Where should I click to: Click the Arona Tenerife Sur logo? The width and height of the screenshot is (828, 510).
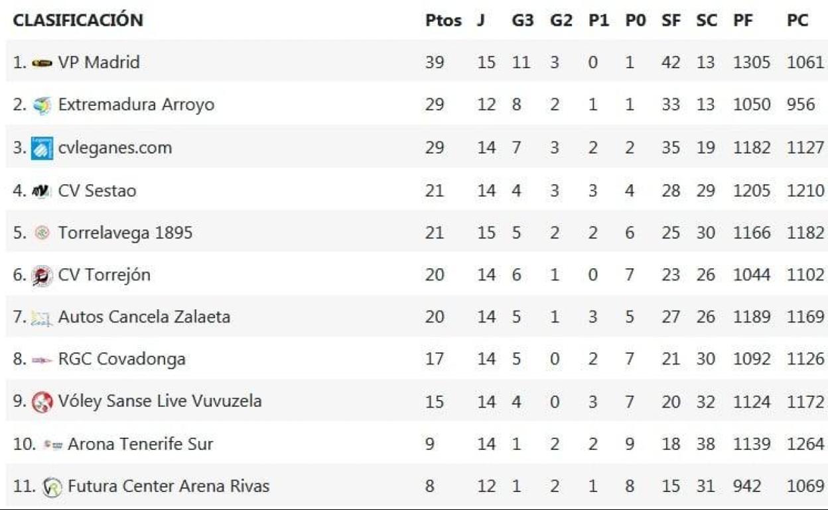pyautogui.click(x=52, y=444)
